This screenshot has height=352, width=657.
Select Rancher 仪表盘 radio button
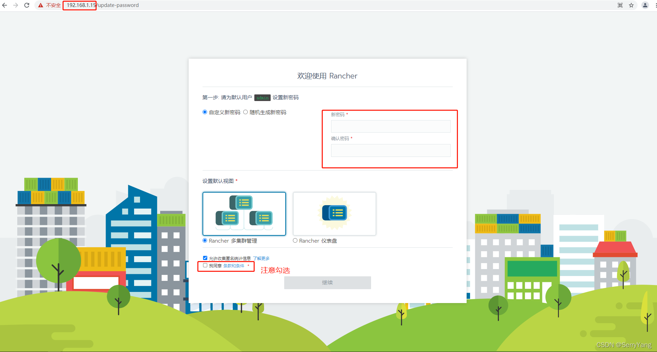pos(295,241)
